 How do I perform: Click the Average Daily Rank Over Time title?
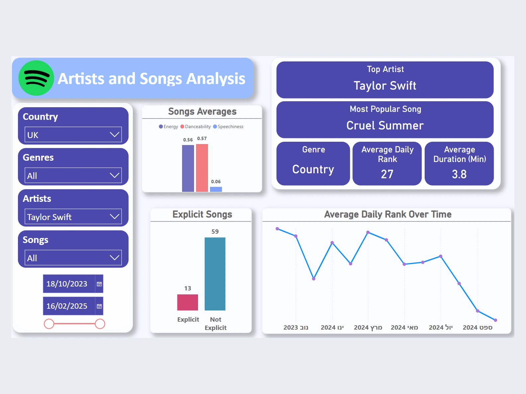[x=388, y=214]
